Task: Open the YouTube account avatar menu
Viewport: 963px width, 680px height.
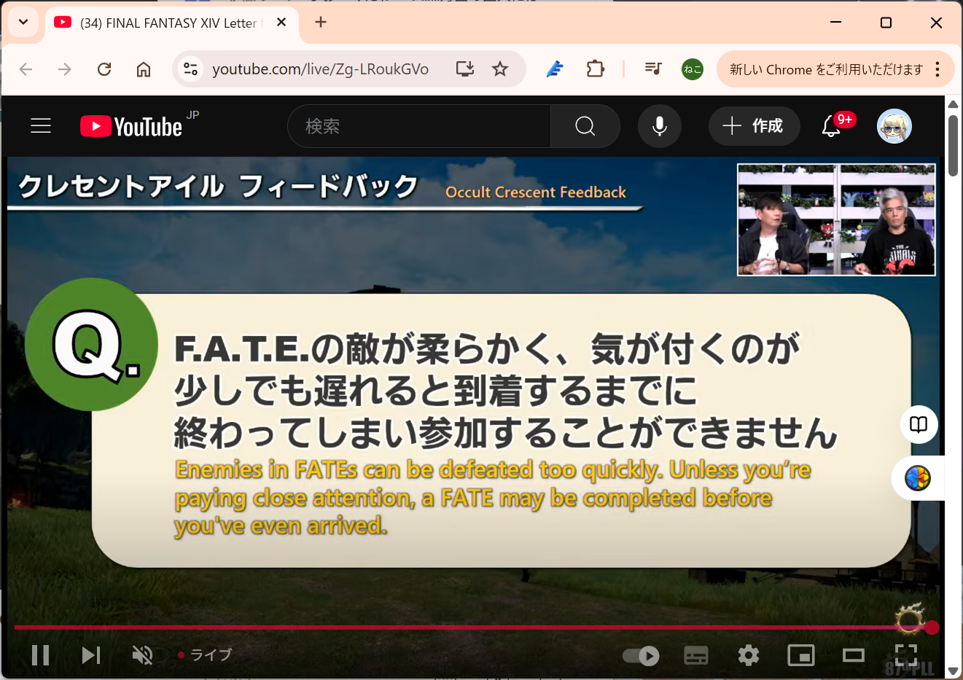Action: click(x=894, y=126)
